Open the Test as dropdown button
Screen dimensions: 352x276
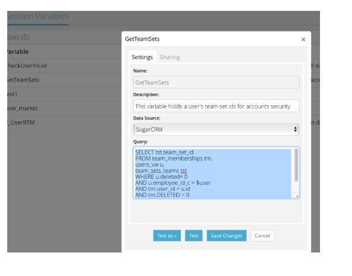click(167, 236)
